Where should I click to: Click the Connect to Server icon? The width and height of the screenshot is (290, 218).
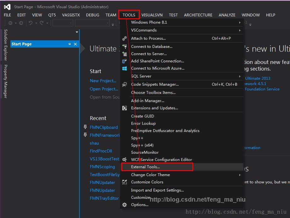click(x=125, y=54)
